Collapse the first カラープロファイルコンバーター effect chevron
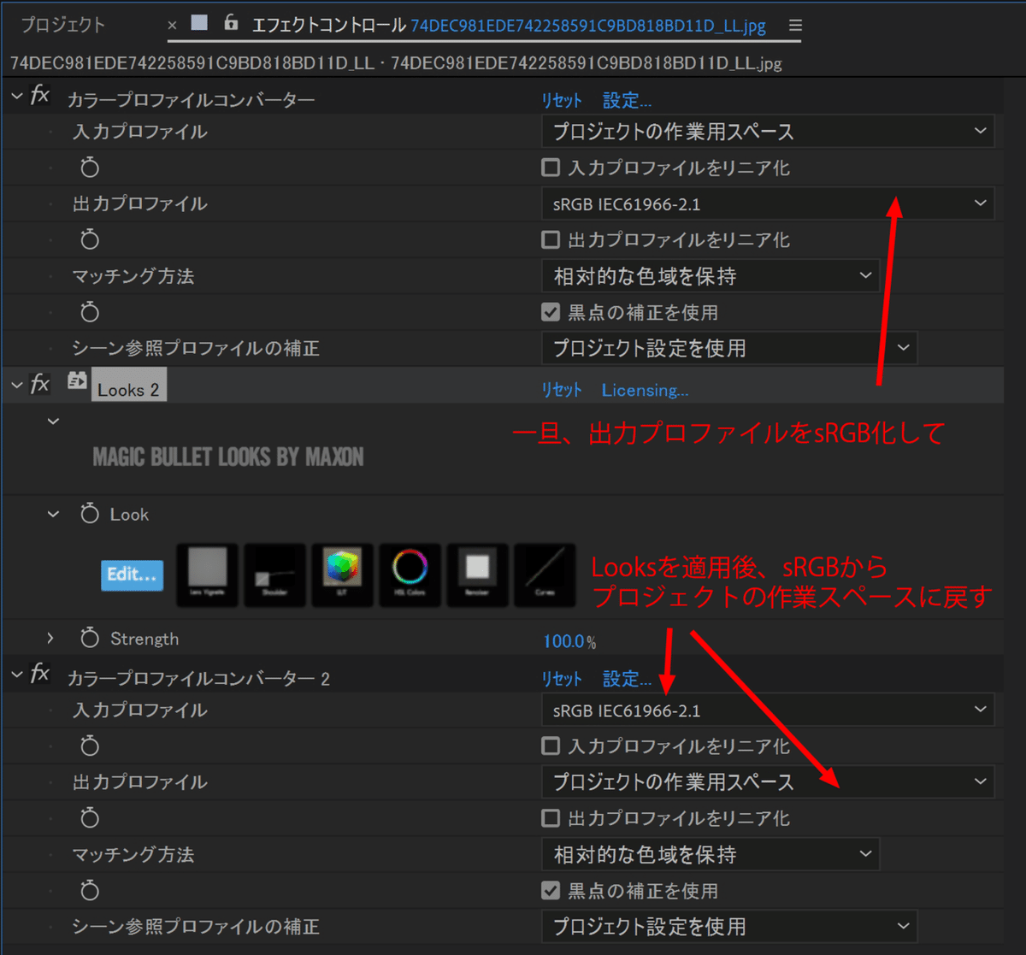Viewport: 1026px width, 955px height. [17, 97]
